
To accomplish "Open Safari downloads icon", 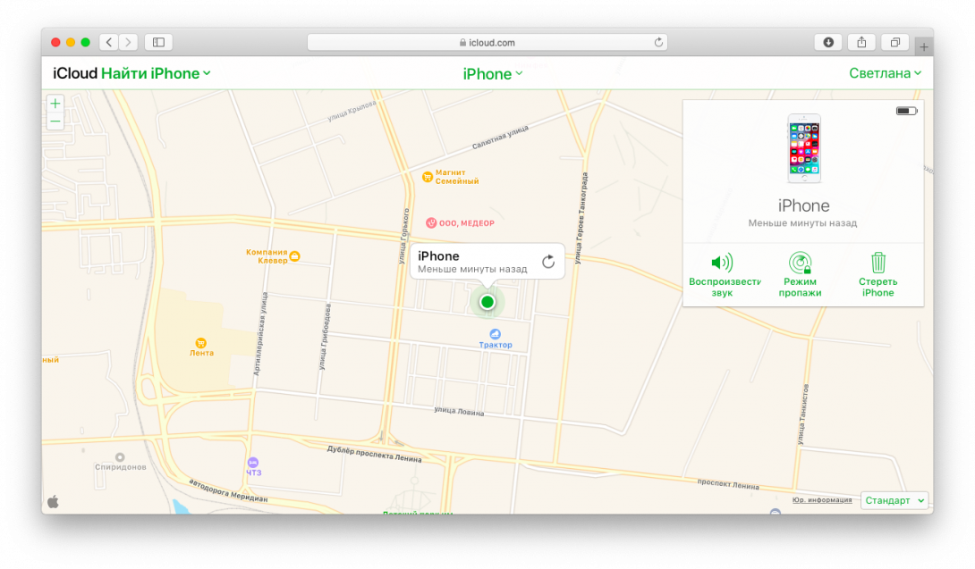I will 828,42.
